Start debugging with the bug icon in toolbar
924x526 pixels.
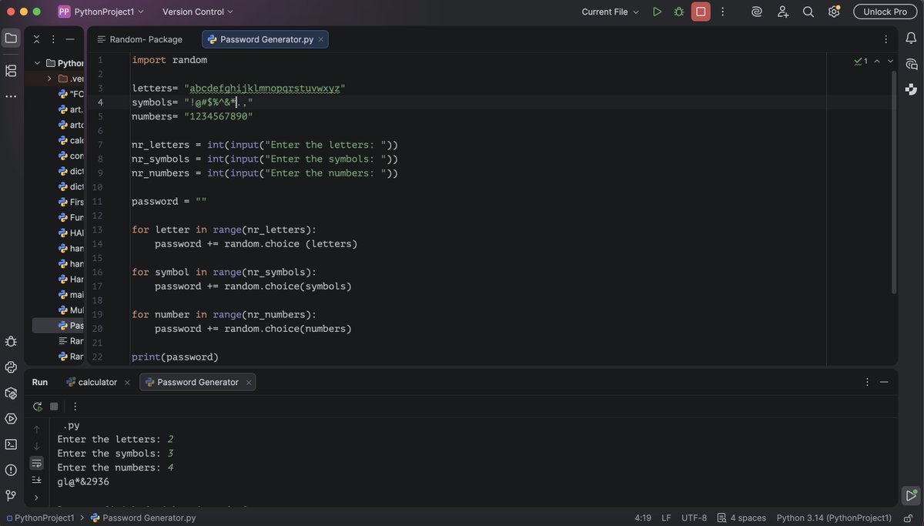[678, 12]
